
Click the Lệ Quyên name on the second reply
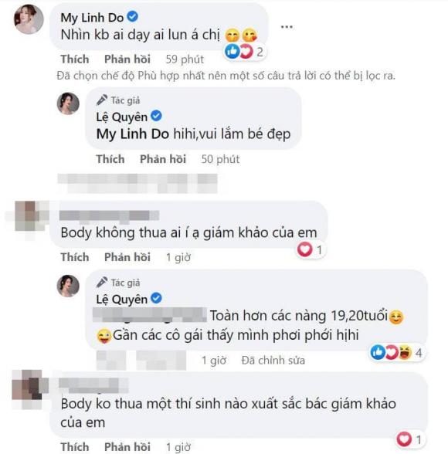click(x=121, y=299)
